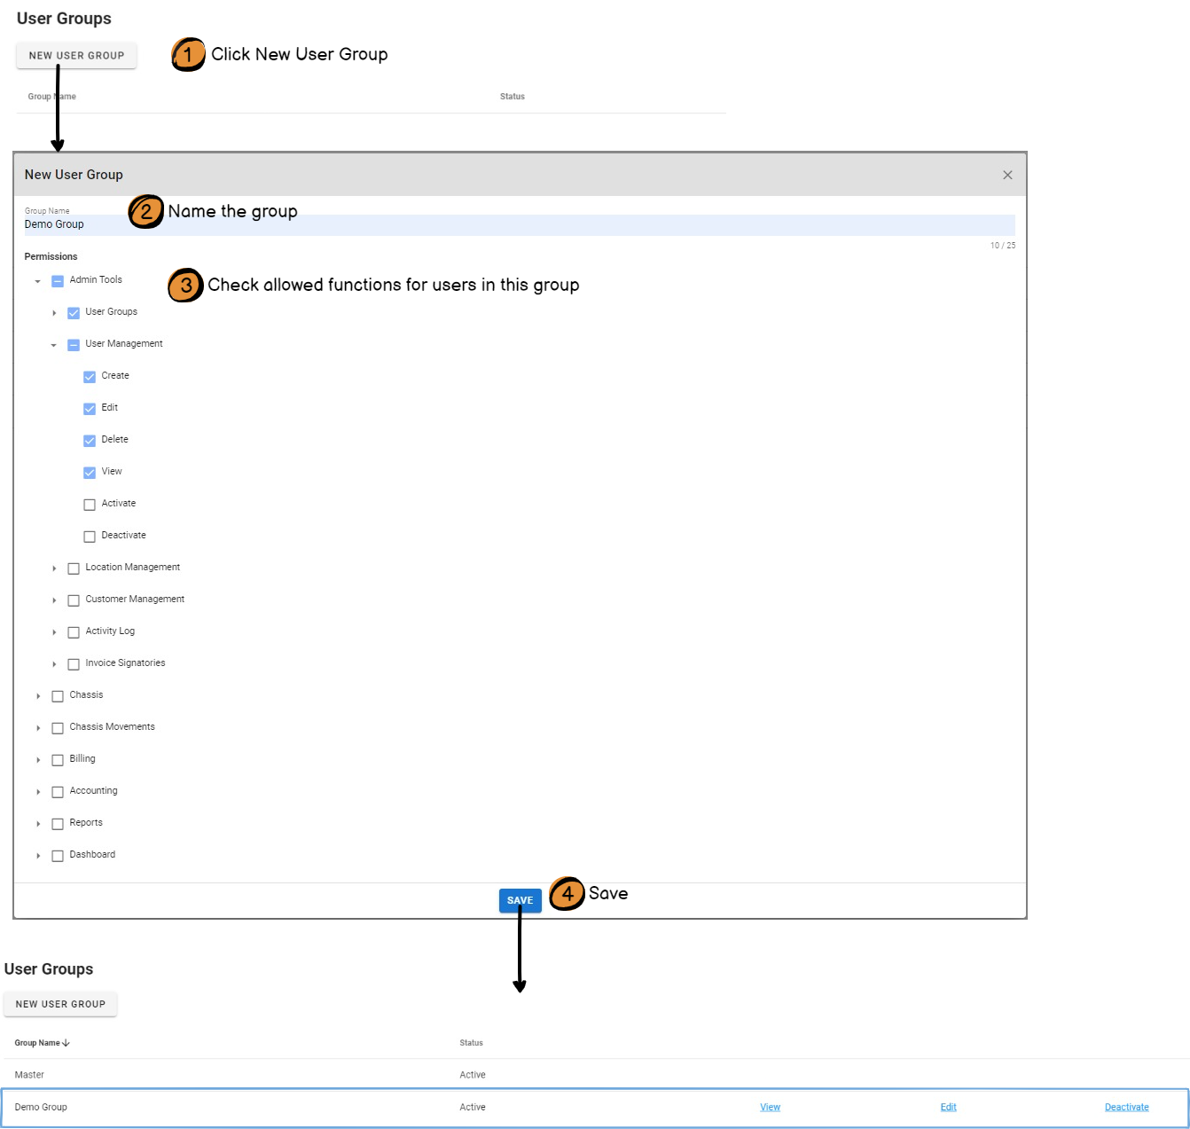Screen dimensions: 1190x1129
Task: Click the top New User Group button
Action: pos(76,55)
